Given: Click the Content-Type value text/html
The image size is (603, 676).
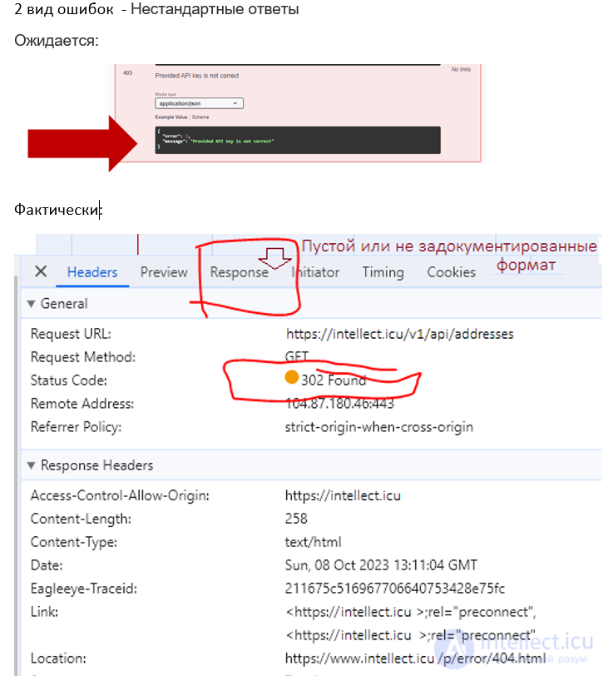Looking at the screenshot, I should 313,542.
